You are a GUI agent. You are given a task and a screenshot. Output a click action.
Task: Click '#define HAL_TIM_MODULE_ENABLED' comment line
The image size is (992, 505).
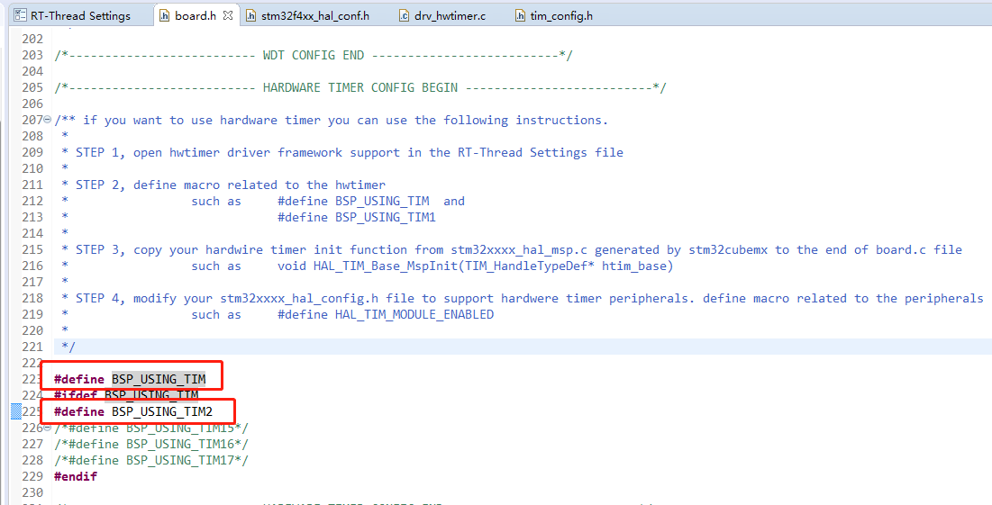pos(386,315)
